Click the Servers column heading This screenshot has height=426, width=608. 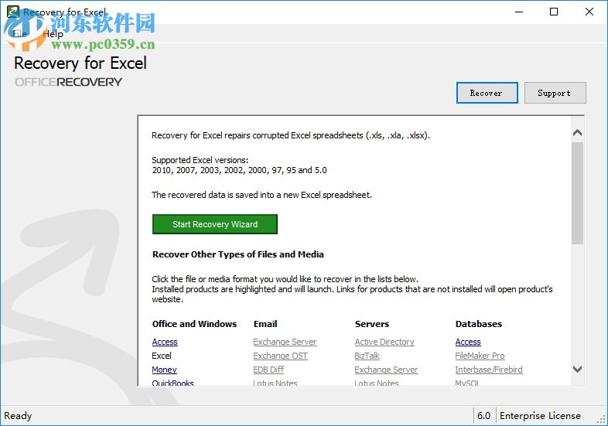pyautogui.click(x=372, y=324)
